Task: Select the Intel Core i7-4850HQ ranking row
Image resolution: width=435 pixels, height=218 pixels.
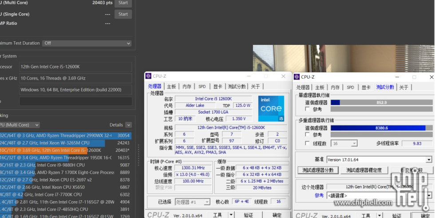Action: tap(66, 210)
